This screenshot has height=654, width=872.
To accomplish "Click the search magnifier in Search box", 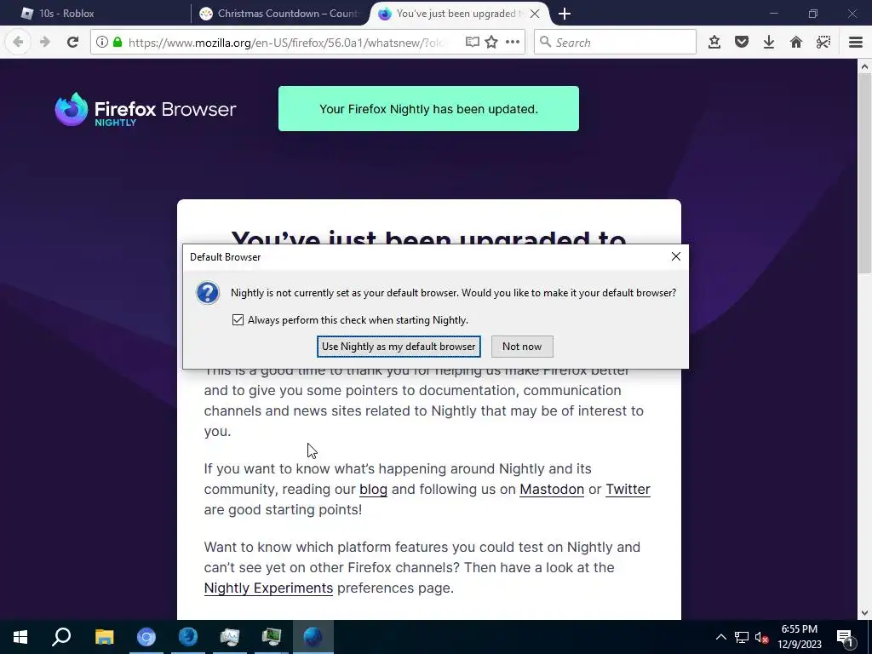I will click(x=546, y=43).
